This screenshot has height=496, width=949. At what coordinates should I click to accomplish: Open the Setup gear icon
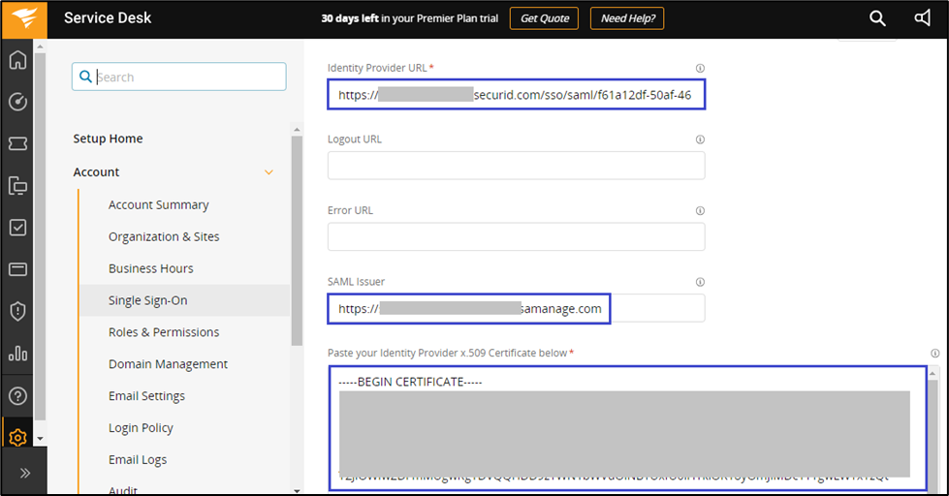[17, 437]
